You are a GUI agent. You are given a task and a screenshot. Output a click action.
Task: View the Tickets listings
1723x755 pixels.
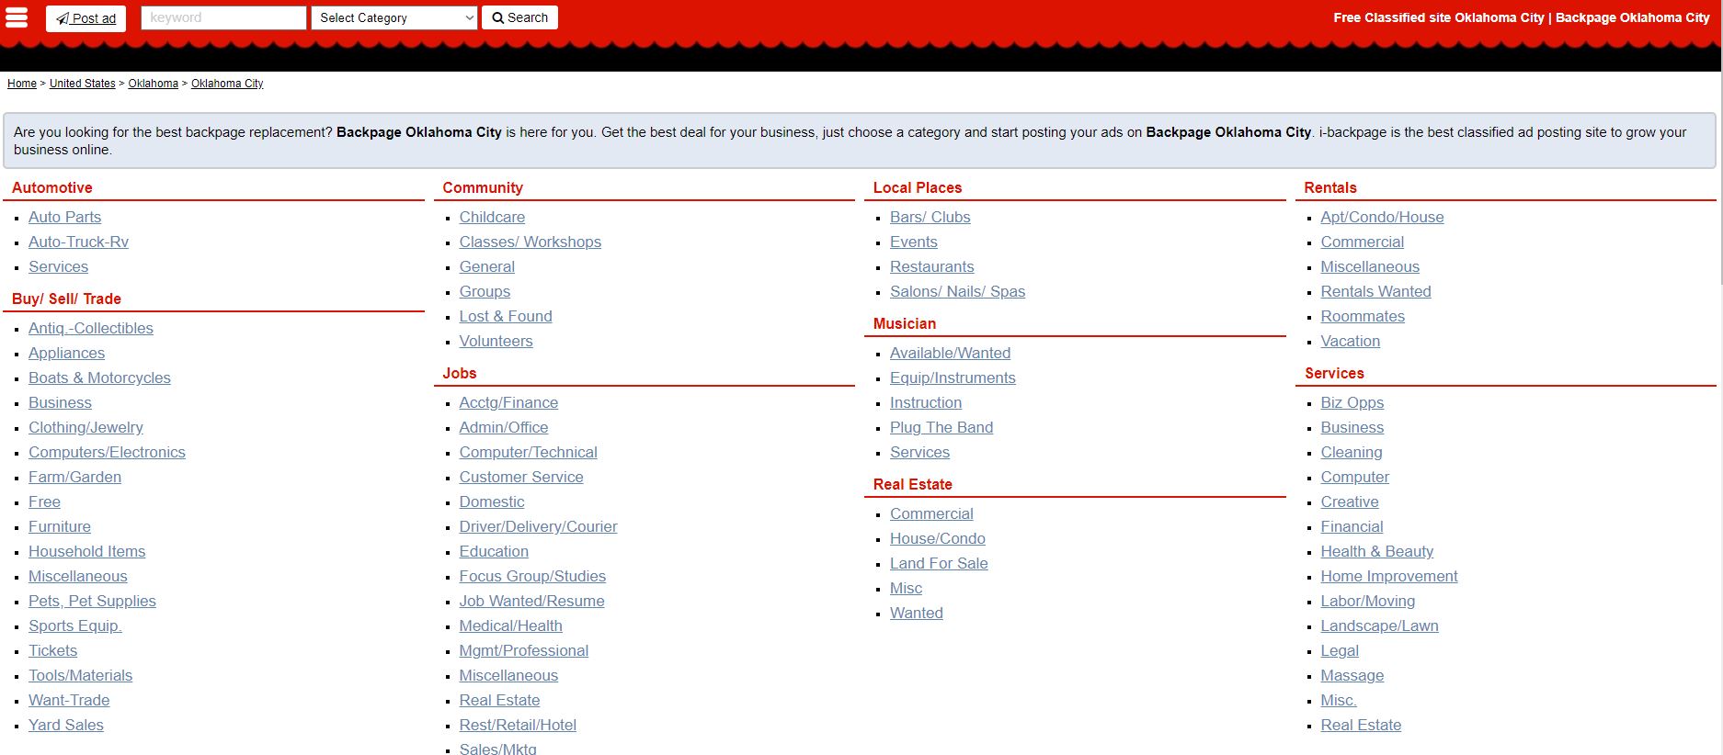(x=53, y=650)
